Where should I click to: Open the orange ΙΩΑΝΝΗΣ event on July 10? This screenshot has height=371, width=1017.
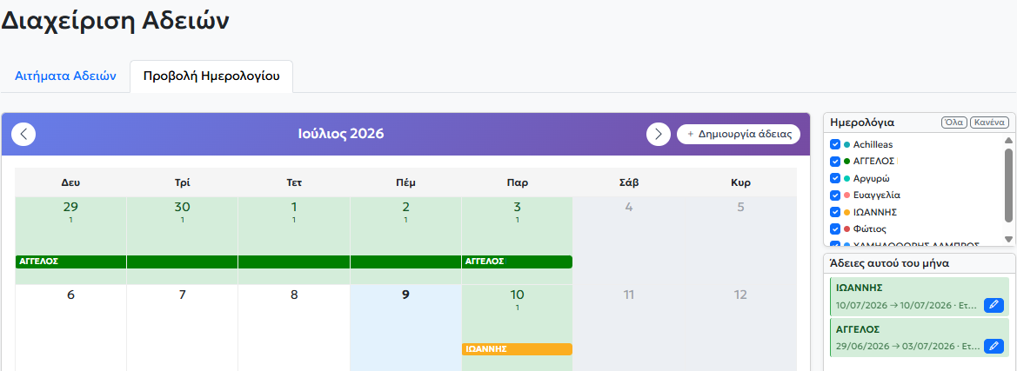[x=517, y=349]
